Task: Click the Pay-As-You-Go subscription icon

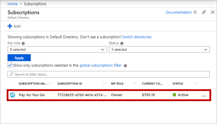Action: (x=12, y=95)
